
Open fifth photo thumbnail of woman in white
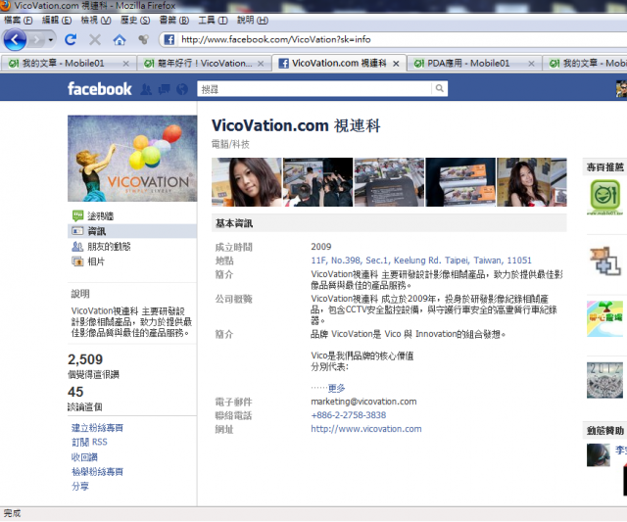point(532,182)
